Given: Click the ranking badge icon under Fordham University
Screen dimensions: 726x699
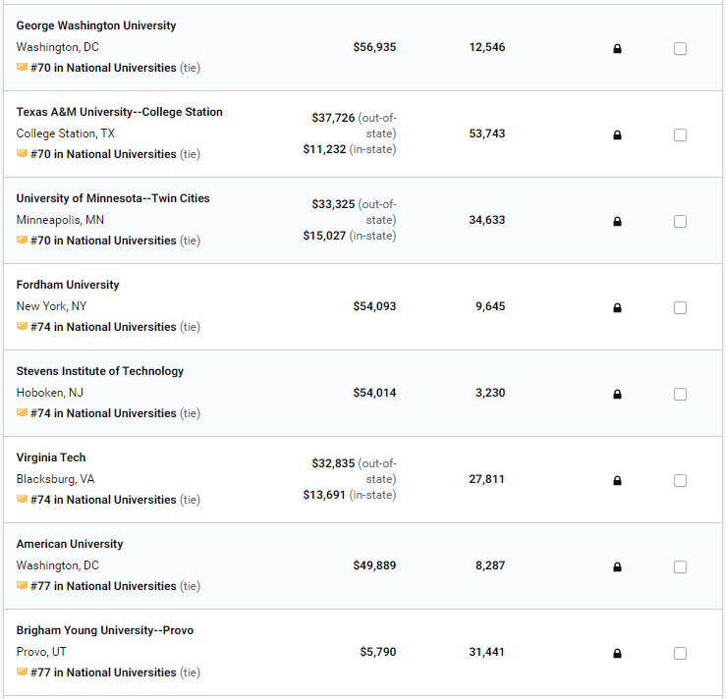Looking at the screenshot, I should click(x=22, y=327).
